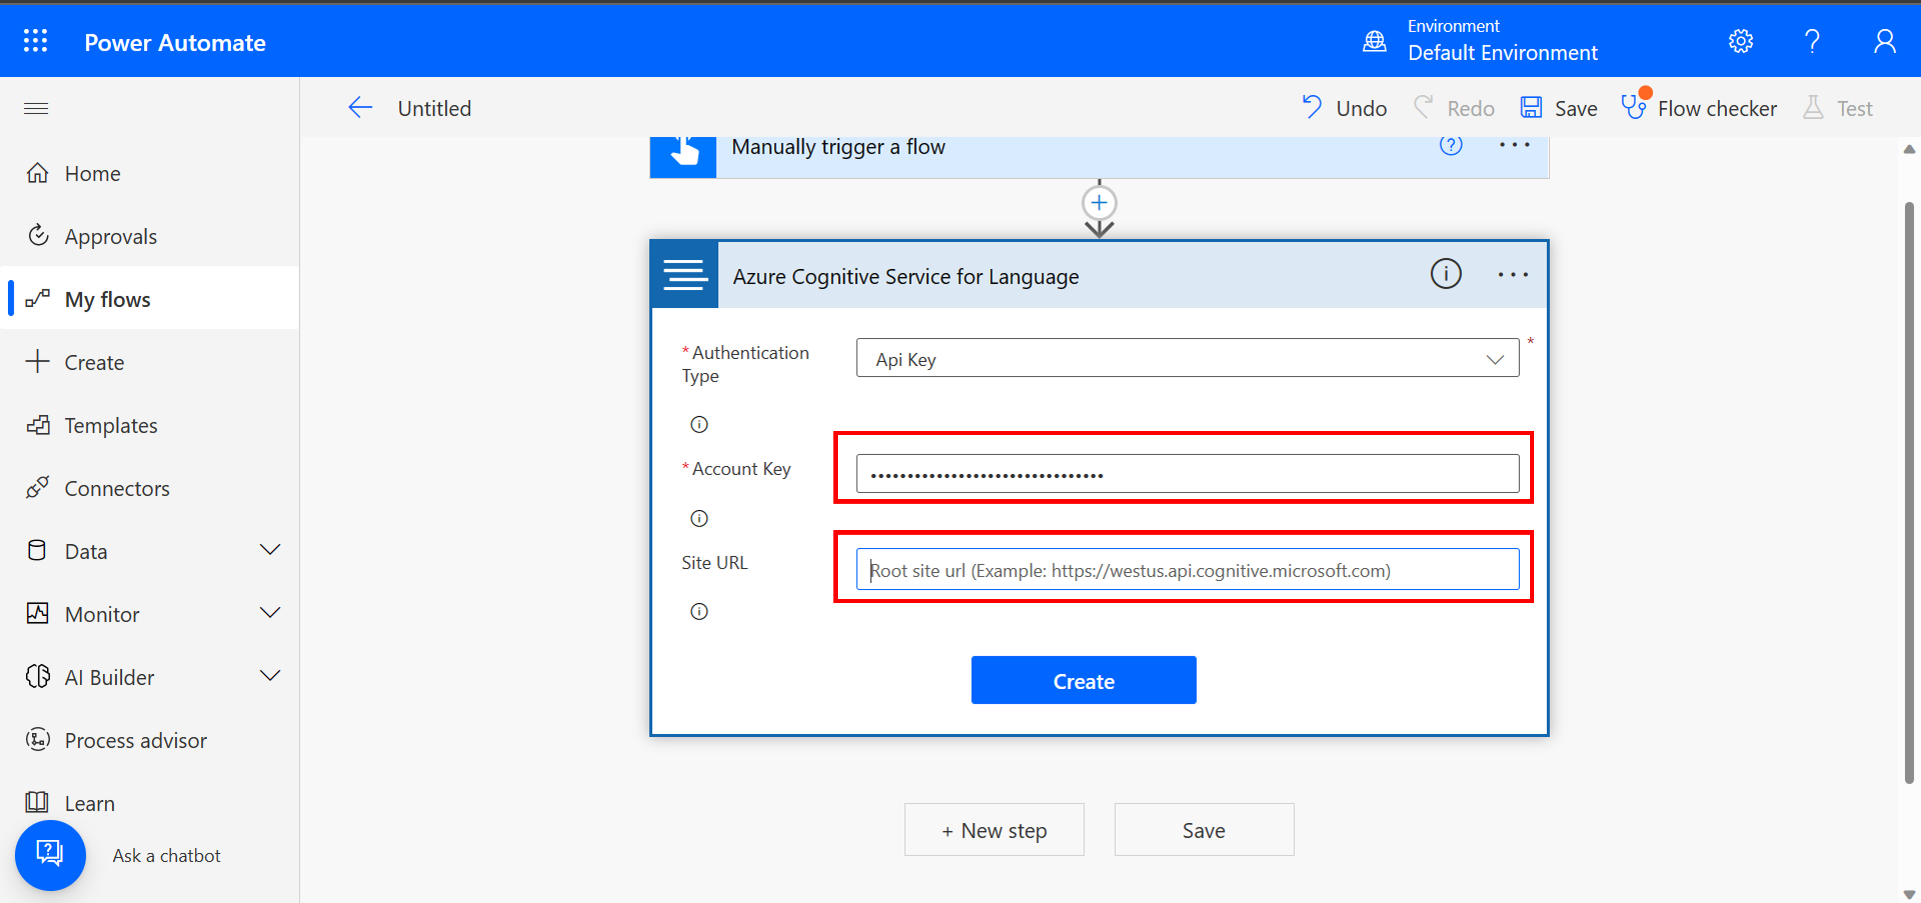Click the Site URL input field
Image resolution: width=1921 pixels, height=903 pixels.
click(x=1187, y=570)
